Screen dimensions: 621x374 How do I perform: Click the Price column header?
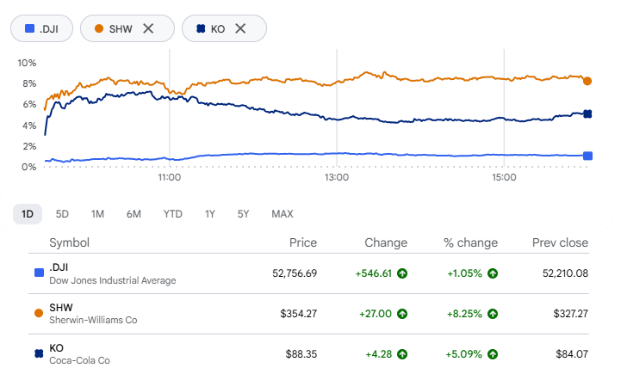pyautogui.click(x=303, y=242)
